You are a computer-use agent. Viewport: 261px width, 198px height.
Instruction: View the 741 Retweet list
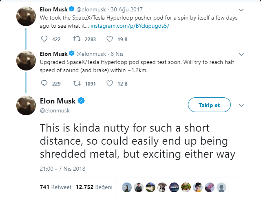point(55,187)
